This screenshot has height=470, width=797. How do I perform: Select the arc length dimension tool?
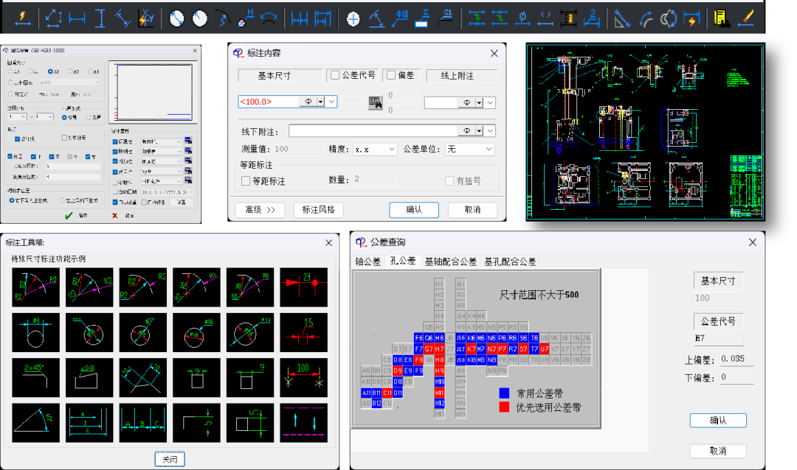(x=269, y=18)
